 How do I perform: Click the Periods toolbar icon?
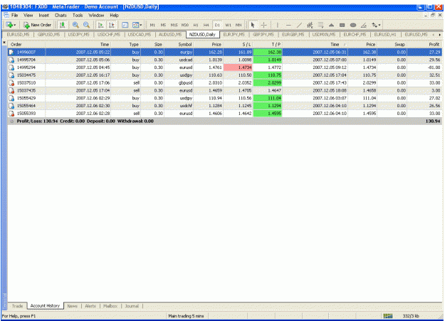[x=125, y=25]
